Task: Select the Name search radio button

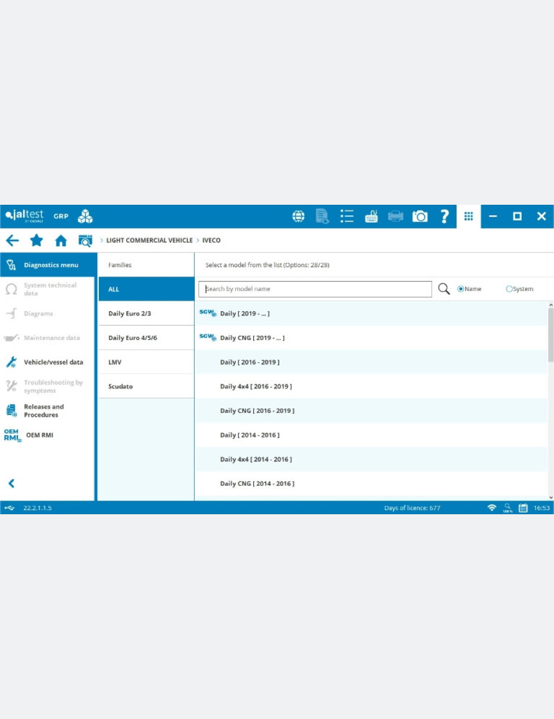Action: pyautogui.click(x=460, y=289)
